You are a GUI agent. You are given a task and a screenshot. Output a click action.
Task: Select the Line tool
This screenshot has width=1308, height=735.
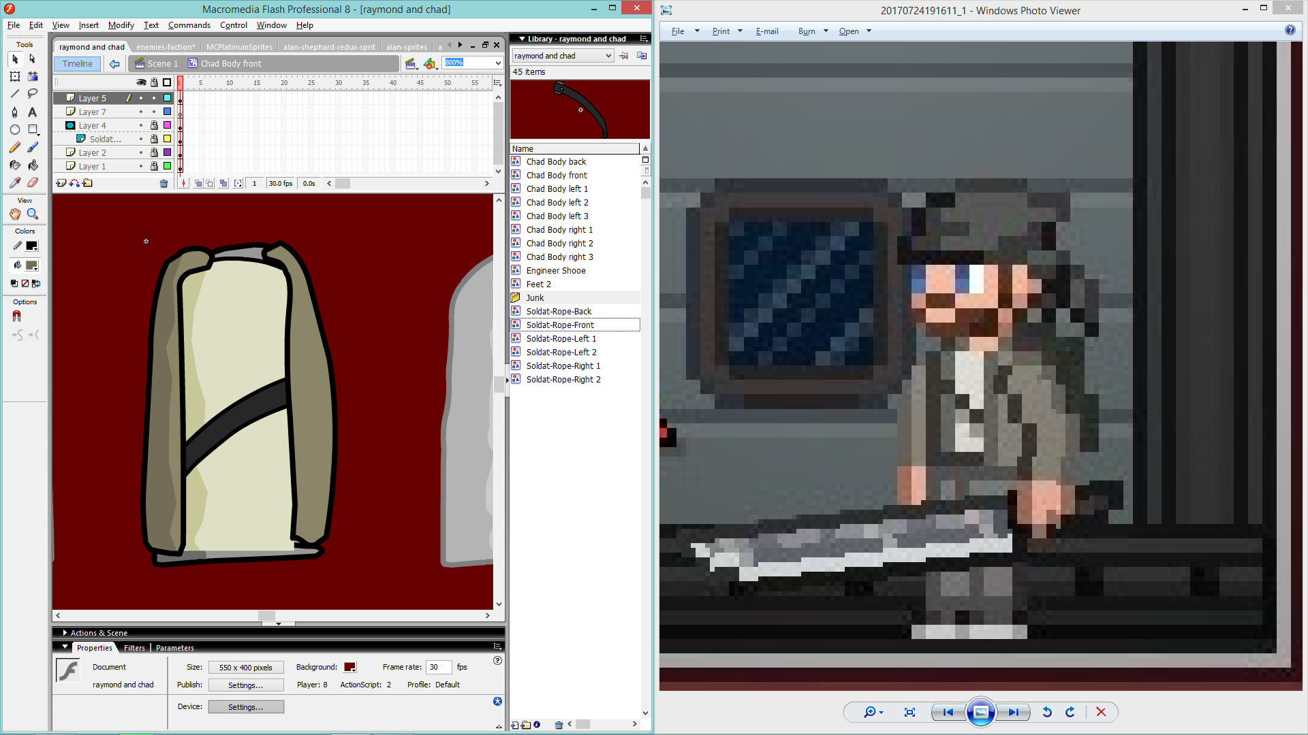click(x=15, y=94)
